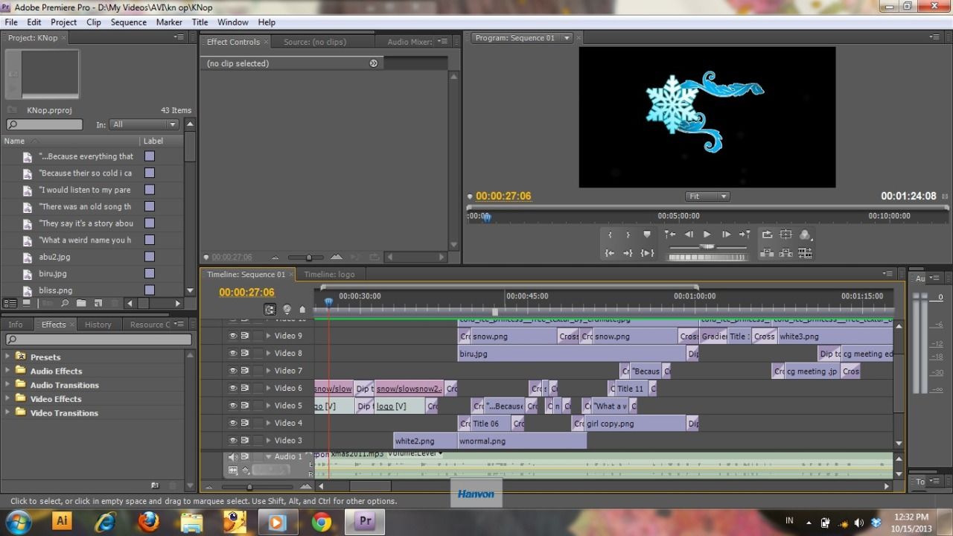Image resolution: width=953 pixels, height=536 pixels.
Task: Toggle the Snap icon in timeline
Action: click(270, 309)
